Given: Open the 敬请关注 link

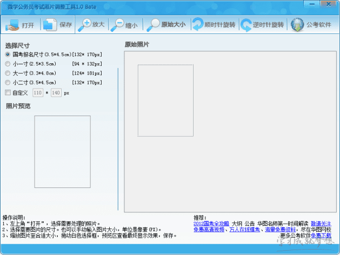Looking at the screenshot, I should click(321, 224).
